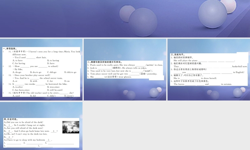
Task: Click the heading 一、单项选择
Action: [x=10, y=48]
